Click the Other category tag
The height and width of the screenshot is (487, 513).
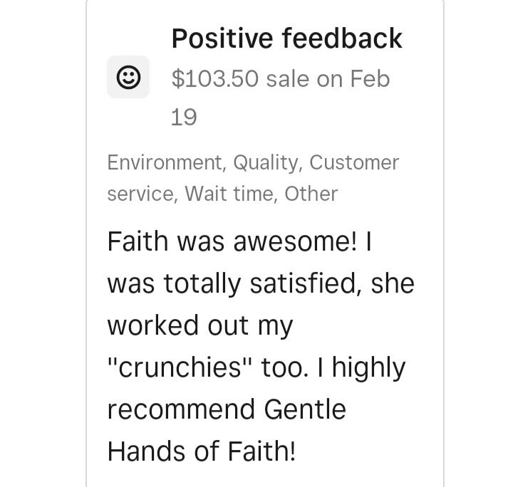tap(311, 194)
